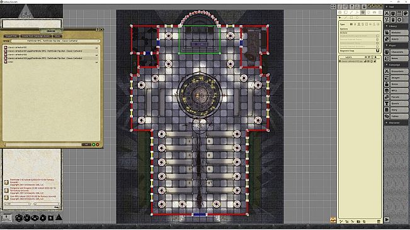Open the Story book icon

(x=387, y=110)
